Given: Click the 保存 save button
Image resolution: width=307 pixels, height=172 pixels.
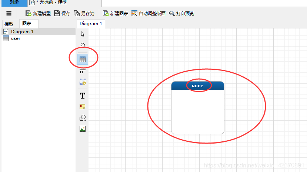Looking at the screenshot, I should pos(62,13).
